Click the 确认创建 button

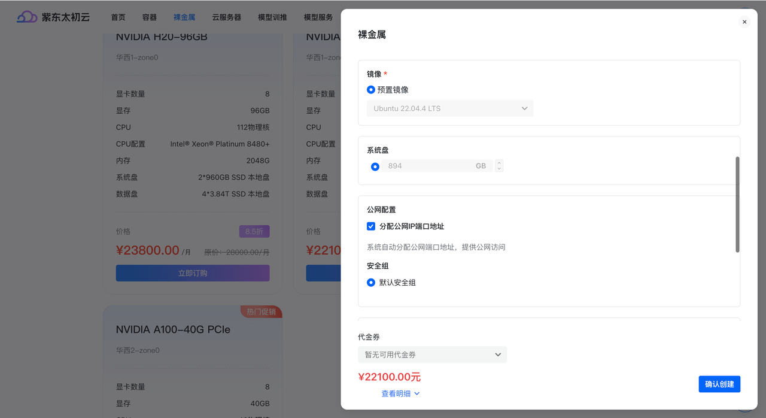click(719, 384)
